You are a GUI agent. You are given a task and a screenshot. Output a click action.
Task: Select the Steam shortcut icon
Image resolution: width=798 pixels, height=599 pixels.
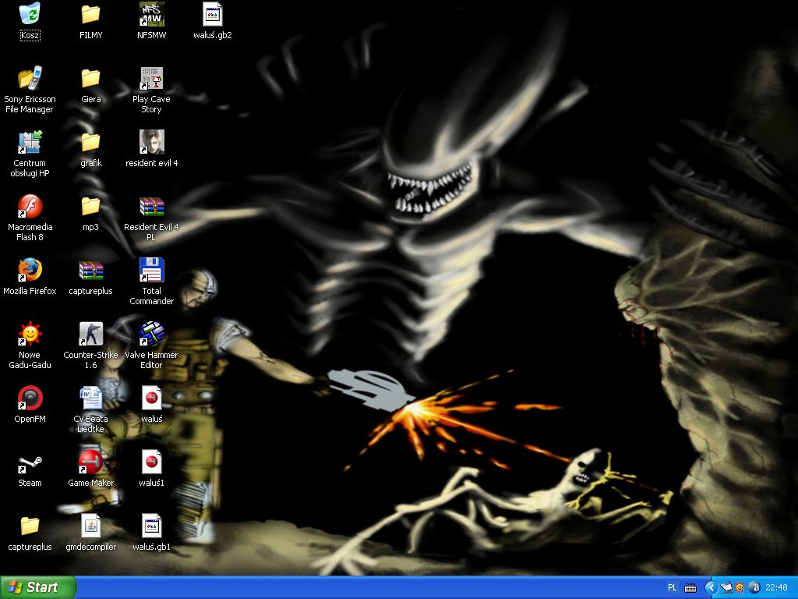30,462
